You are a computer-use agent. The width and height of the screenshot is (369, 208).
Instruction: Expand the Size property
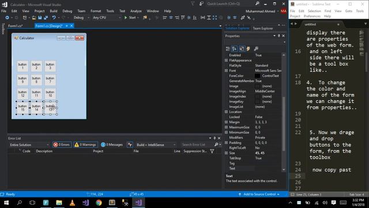[226, 153]
